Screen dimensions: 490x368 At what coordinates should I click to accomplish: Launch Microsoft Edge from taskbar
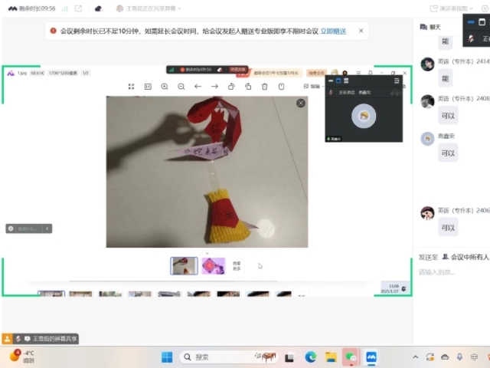[311, 357]
